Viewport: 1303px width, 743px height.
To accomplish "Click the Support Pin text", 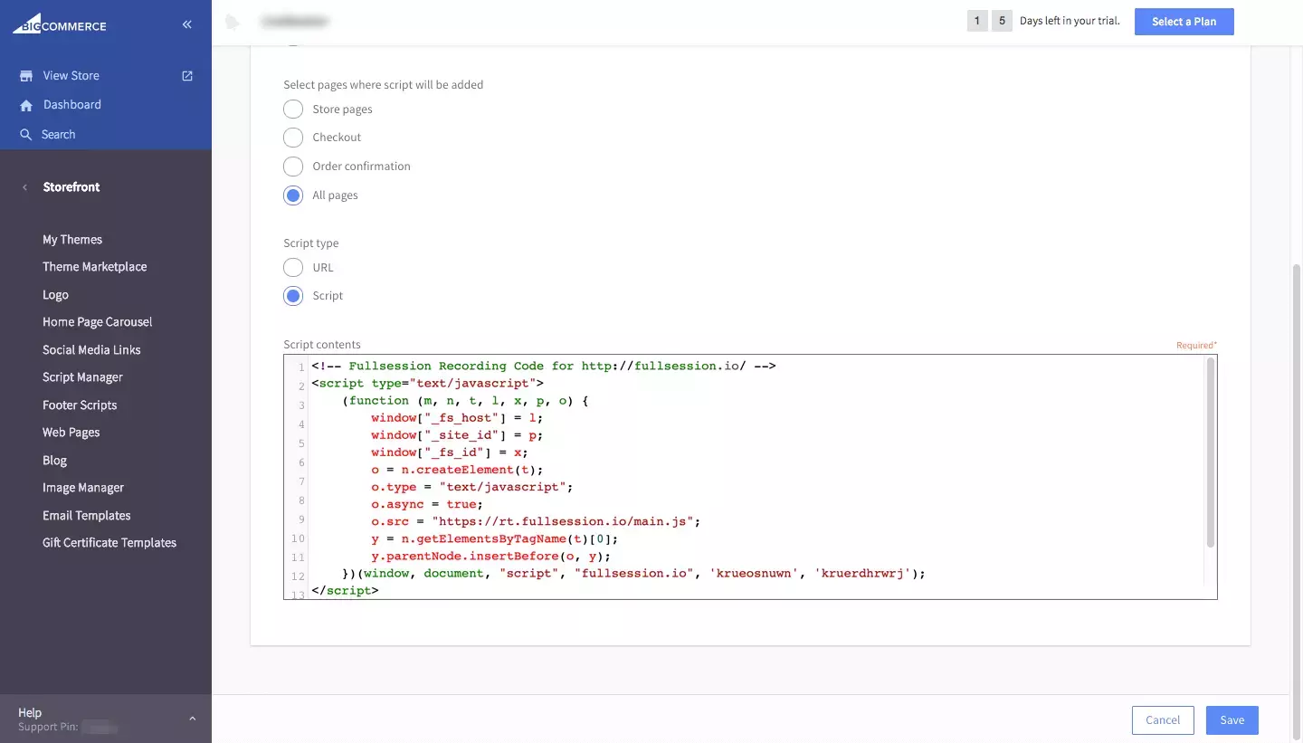I will (x=48, y=728).
